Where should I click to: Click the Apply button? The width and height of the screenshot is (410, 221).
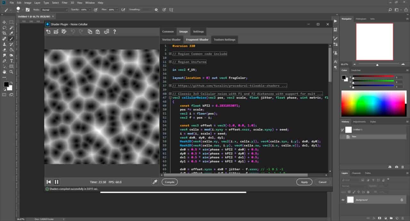click(304, 182)
